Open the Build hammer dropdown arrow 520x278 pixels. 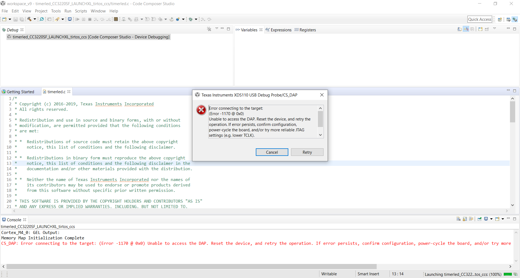[x=35, y=19]
